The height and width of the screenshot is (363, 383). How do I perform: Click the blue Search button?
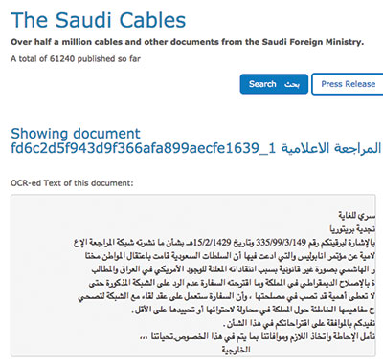click(274, 84)
